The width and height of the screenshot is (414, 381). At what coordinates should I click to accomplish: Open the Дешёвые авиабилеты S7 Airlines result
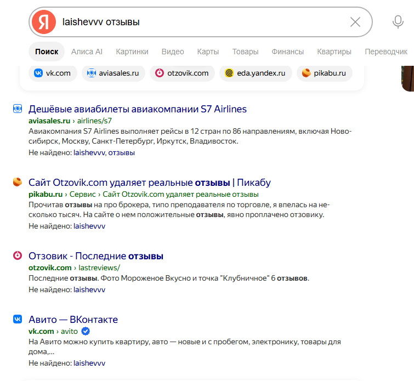[x=138, y=109]
